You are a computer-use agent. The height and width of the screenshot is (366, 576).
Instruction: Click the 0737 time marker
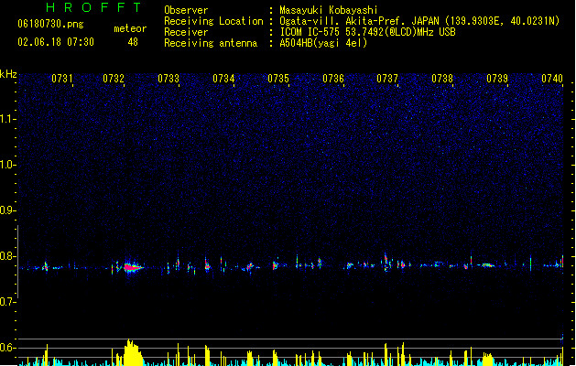tap(387, 79)
